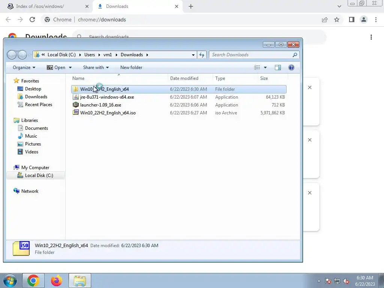384x288 pixels.
Task: Click the Explorer Forward navigation button
Action: click(22, 55)
